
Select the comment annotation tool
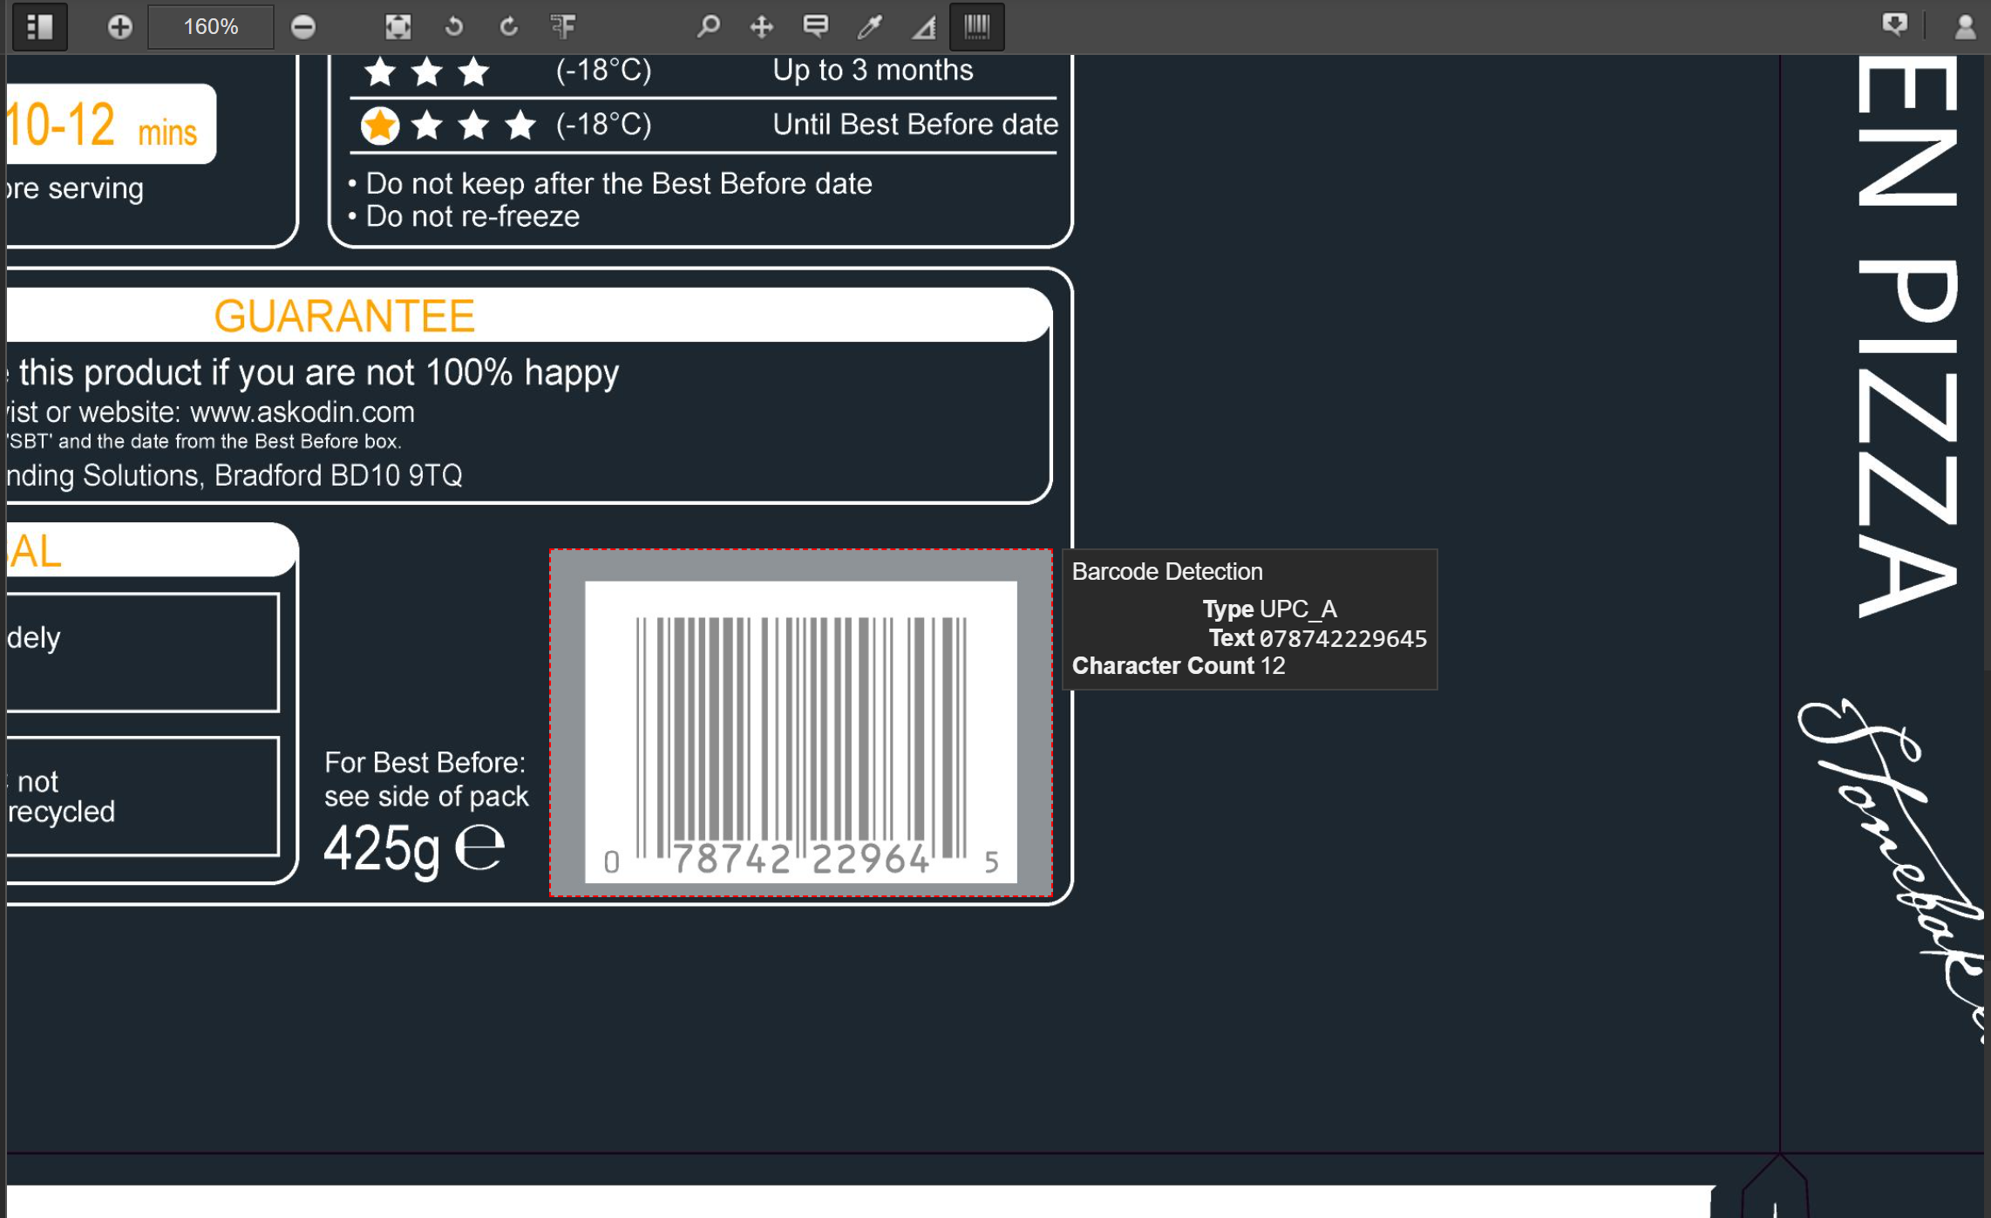[x=815, y=27]
